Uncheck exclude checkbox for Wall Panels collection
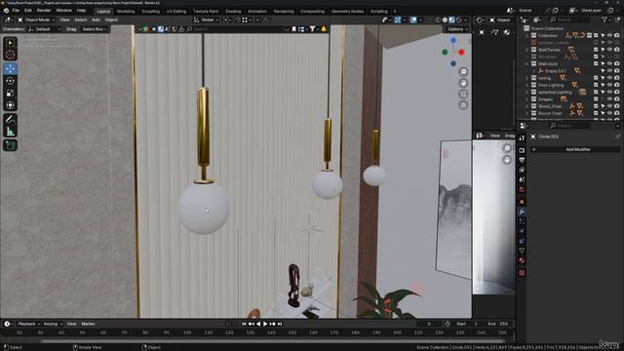The image size is (624, 351). 596,50
